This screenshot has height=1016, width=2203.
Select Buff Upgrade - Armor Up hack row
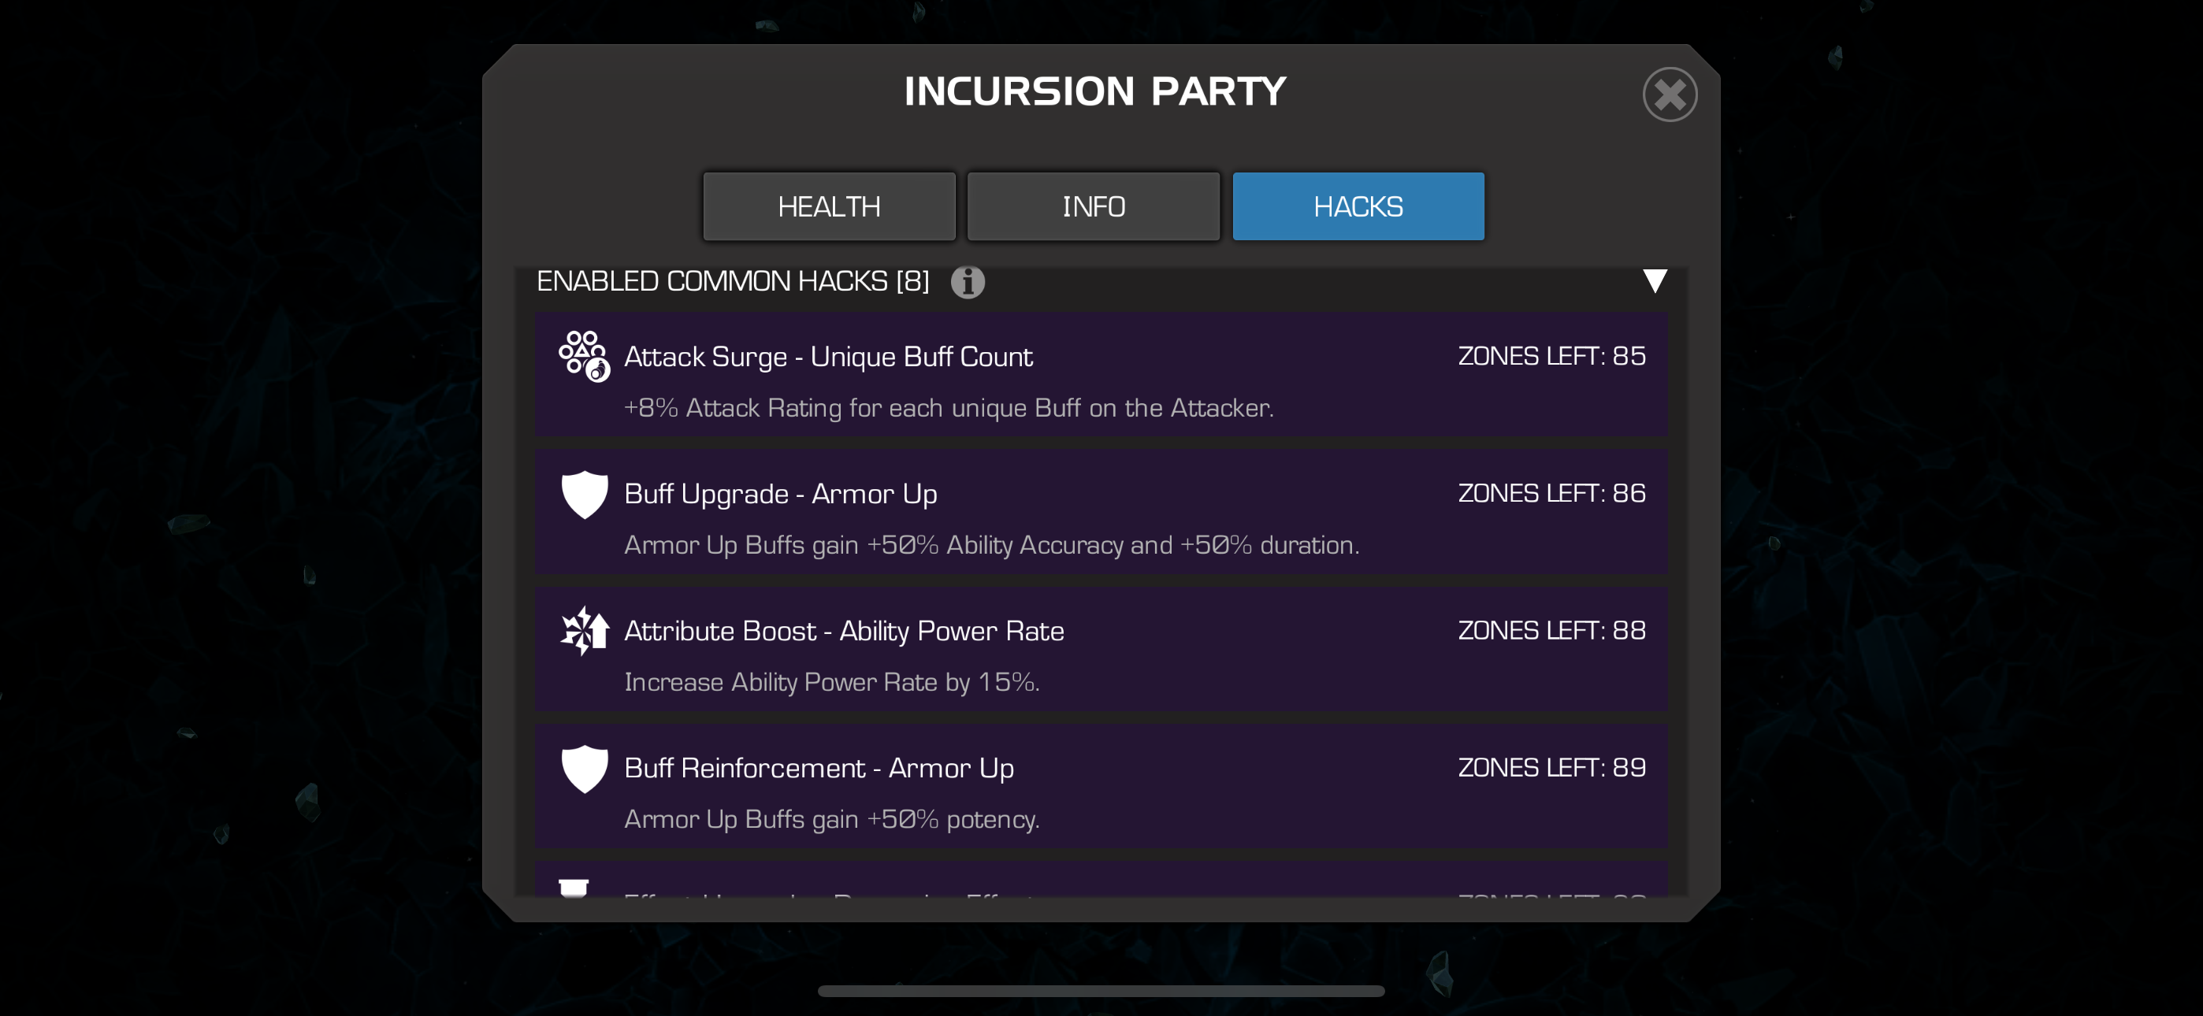click(1101, 511)
